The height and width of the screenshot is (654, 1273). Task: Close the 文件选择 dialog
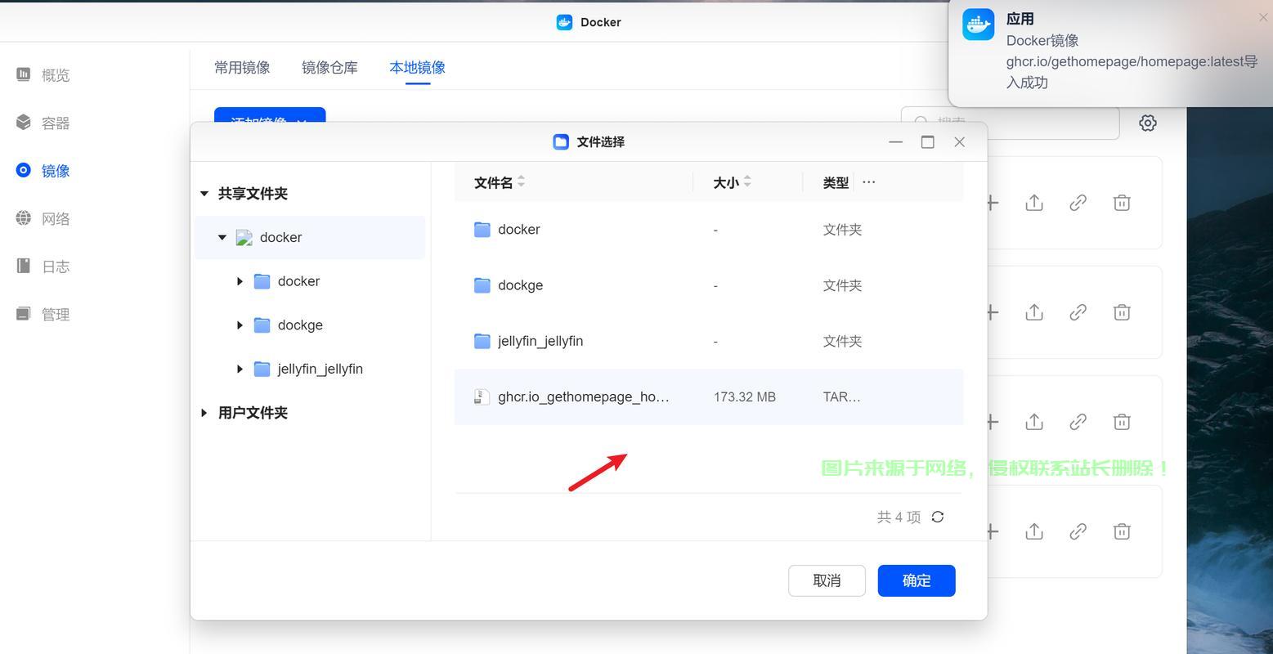tap(959, 142)
